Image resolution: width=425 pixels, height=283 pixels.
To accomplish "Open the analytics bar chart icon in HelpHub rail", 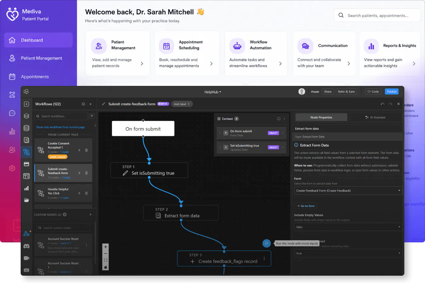I will coord(26,188).
